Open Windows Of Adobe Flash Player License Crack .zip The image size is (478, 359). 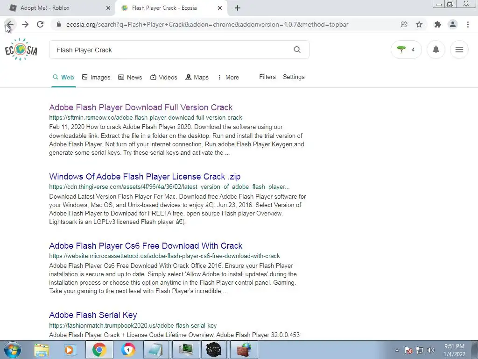(145, 176)
